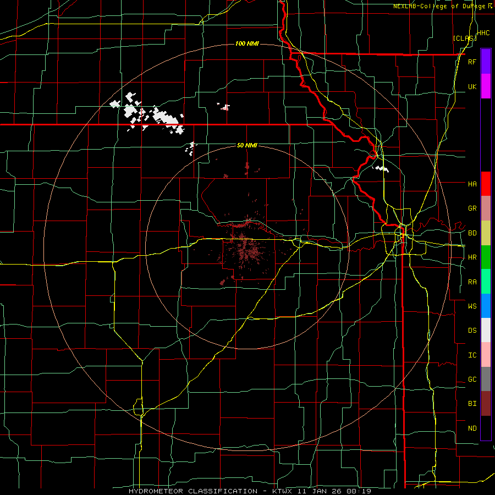Image resolution: width=495 pixels, height=495 pixels.
Task: Select the dusty pink GR legend swatch
Action: point(486,208)
